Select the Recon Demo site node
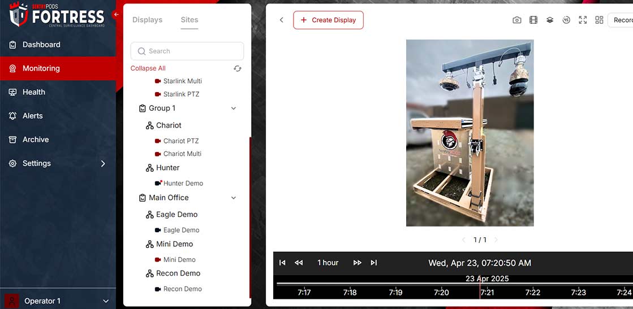This screenshot has width=633, height=309. 173,273
